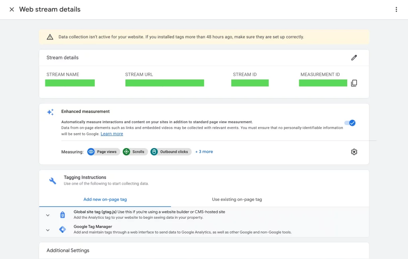Click the Page views eye icon
Screen dimensions: 408x259
tap(91, 152)
